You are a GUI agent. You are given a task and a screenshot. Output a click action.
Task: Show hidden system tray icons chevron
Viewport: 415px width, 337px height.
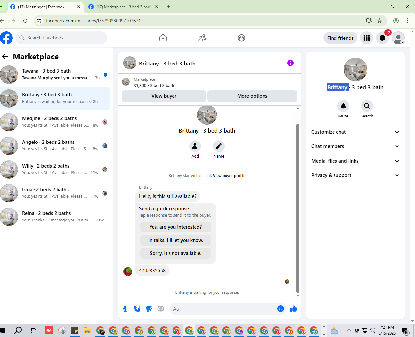click(349, 330)
